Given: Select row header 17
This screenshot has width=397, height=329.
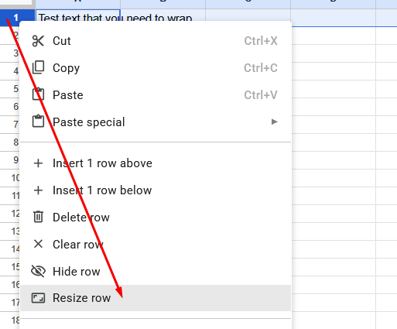Looking at the screenshot, I should (x=10, y=303).
